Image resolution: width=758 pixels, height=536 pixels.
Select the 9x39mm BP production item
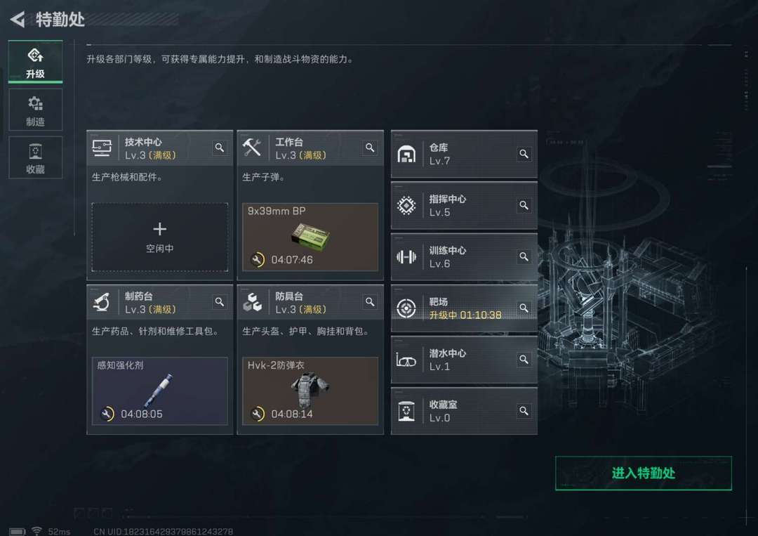[310, 237]
